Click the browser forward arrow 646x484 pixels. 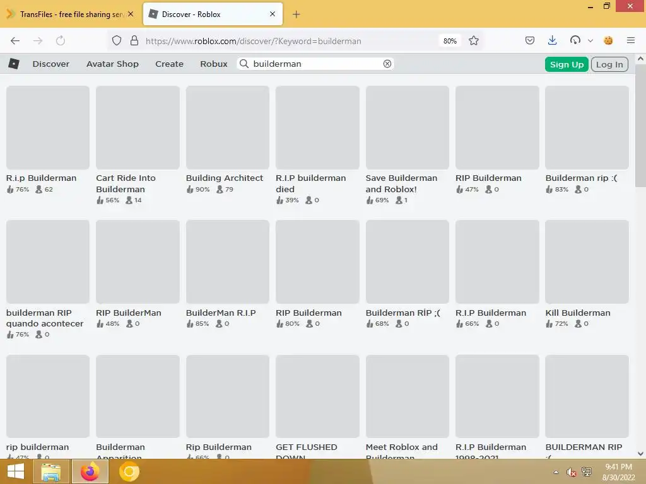coord(38,41)
